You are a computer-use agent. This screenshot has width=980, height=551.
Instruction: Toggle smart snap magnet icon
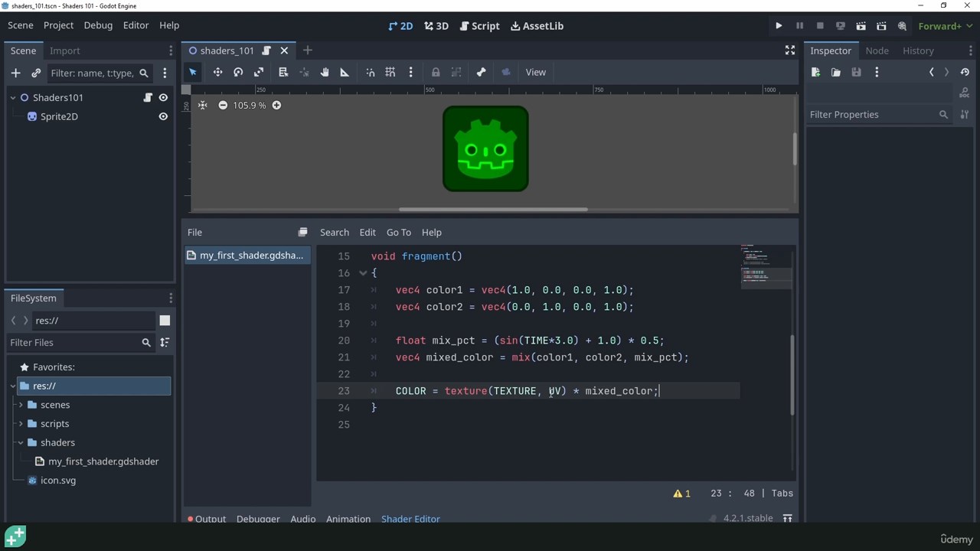[x=371, y=72]
